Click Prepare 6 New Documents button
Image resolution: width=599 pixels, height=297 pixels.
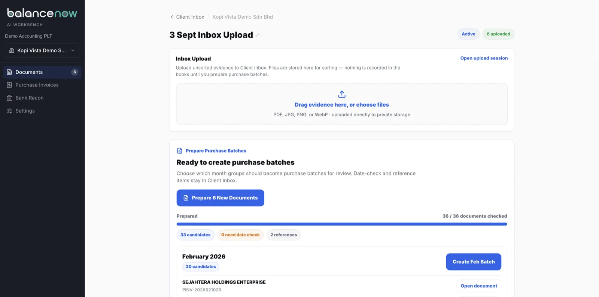click(221, 198)
